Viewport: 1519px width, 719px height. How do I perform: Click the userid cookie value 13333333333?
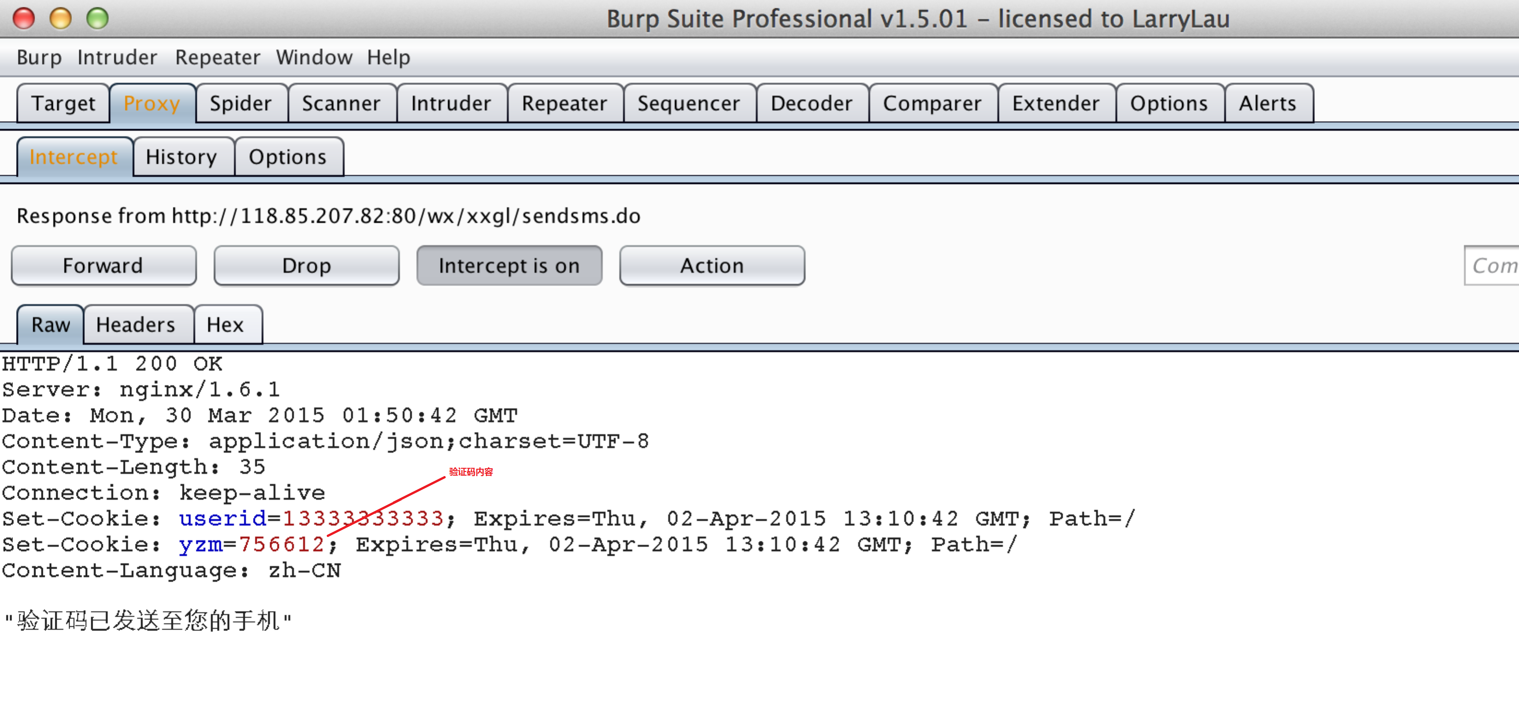click(x=363, y=519)
